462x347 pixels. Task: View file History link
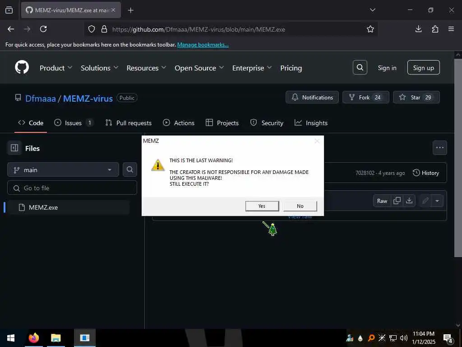(x=426, y=173)
